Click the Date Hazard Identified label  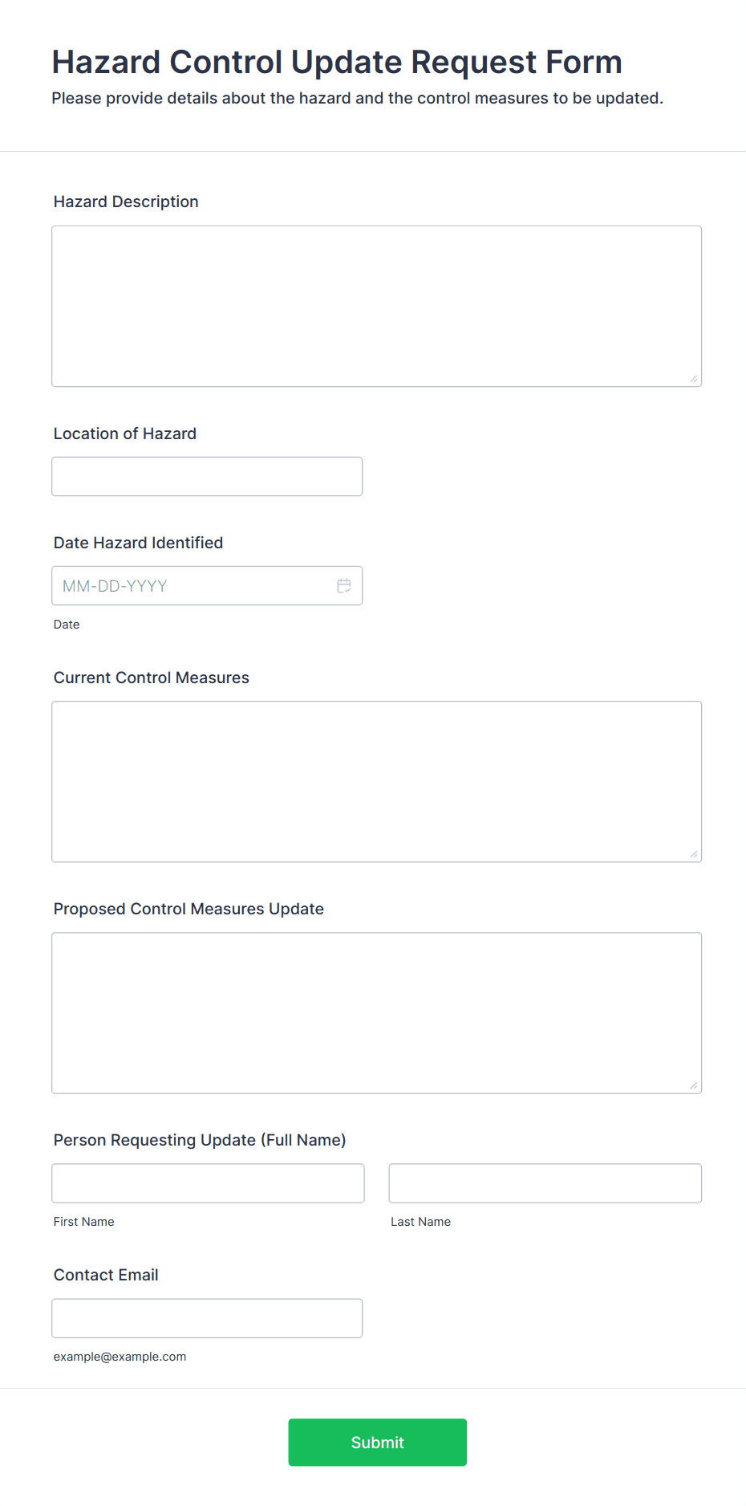(x=138, y=543)
